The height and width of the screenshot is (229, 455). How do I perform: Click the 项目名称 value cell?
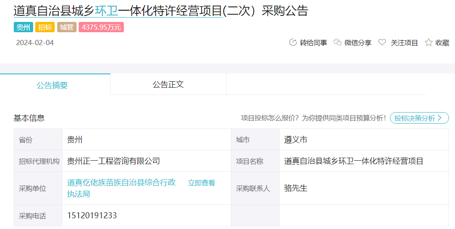pos(364,161)
